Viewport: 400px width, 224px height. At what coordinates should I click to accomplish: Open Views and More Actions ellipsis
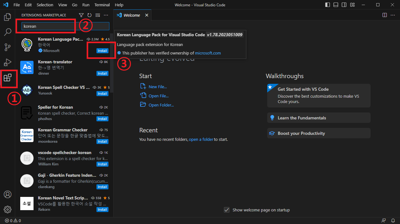point(106,15)
